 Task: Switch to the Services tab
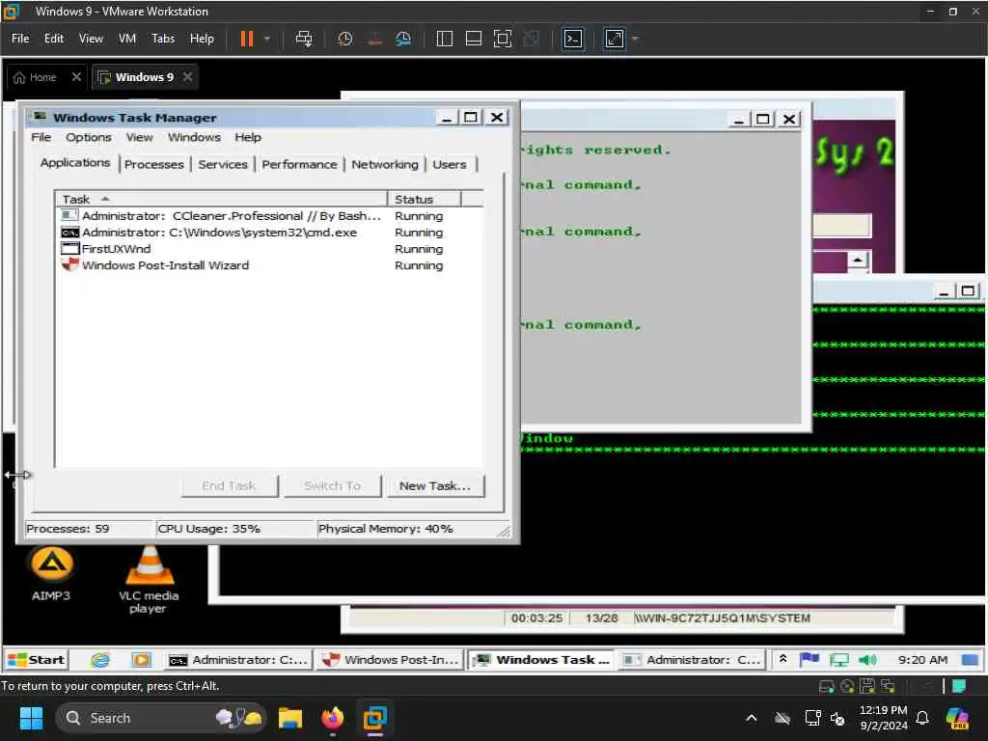(x=223, y=164)
